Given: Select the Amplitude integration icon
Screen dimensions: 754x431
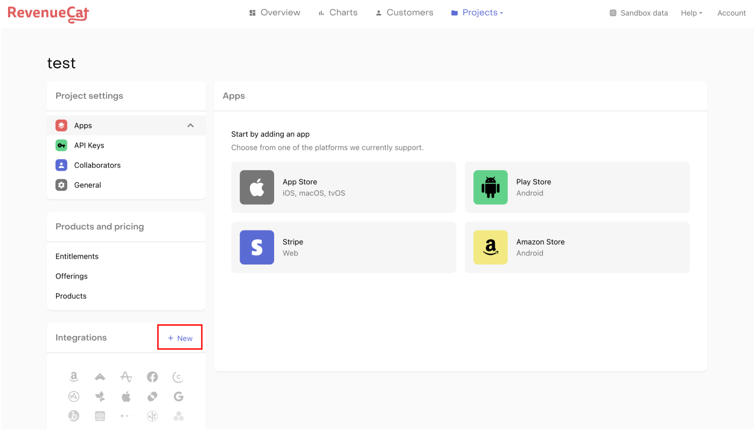Looking at the screenshot, I should pyautogui.click(x=126, y=377).
